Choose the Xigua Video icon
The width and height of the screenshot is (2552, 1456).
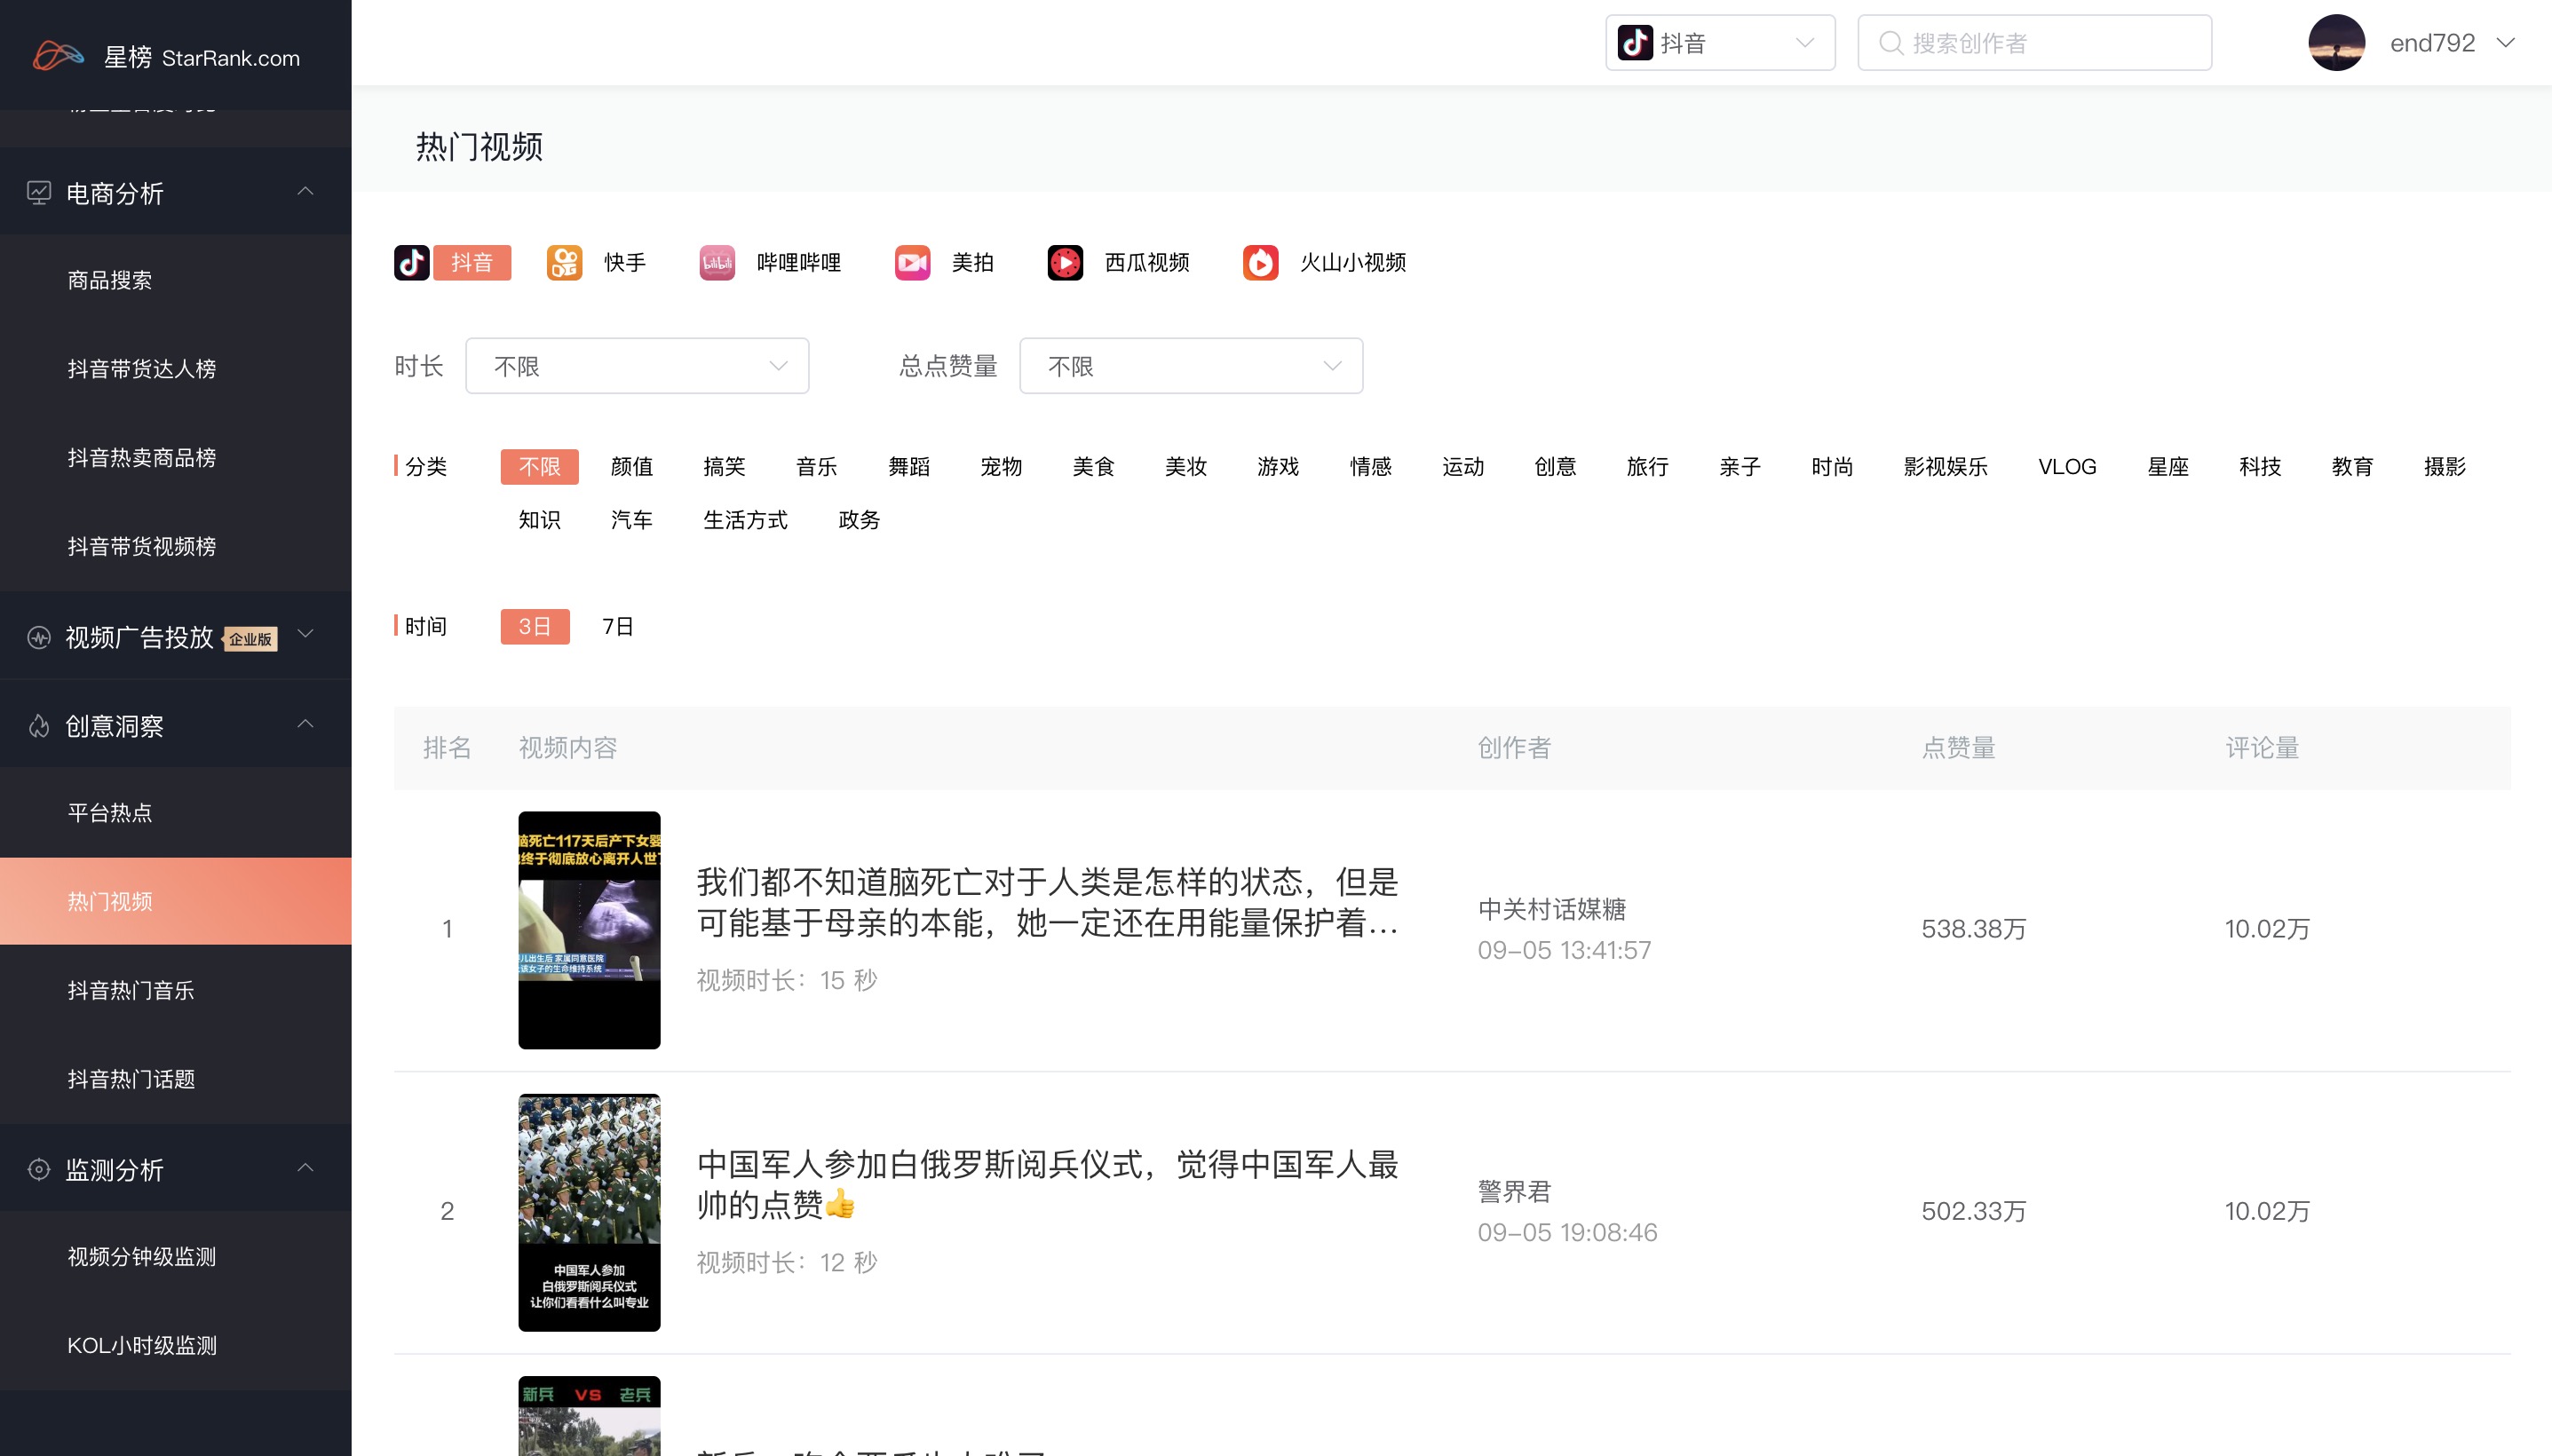click(x=1065, y=262)
